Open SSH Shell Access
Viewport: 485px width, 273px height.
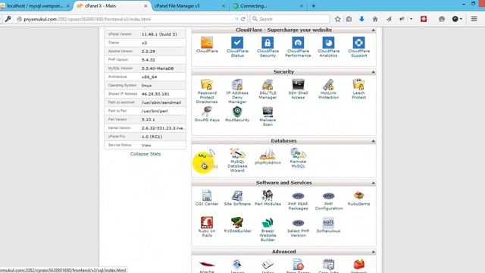[298, 89]
